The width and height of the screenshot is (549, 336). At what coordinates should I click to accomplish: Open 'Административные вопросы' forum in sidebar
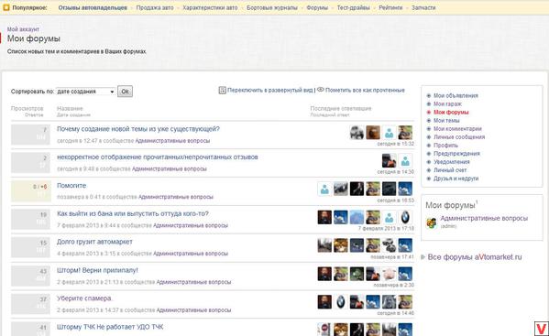tap(484, 218)
